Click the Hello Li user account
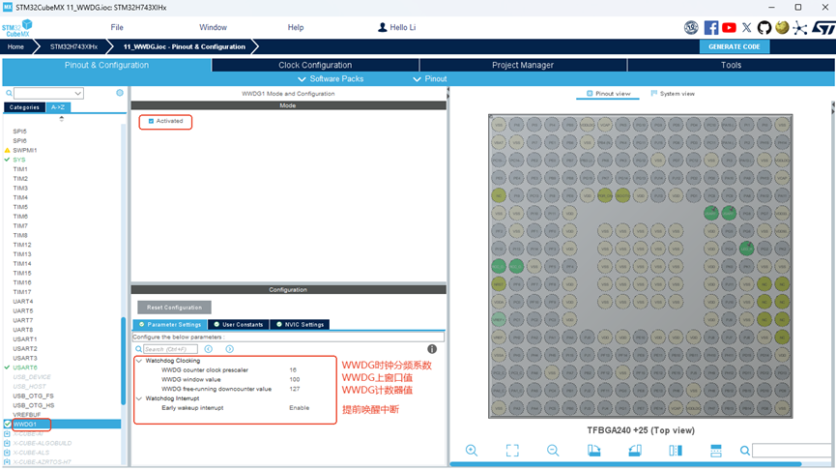Screen dimensions: 836x470 click(x=396, y=27)
